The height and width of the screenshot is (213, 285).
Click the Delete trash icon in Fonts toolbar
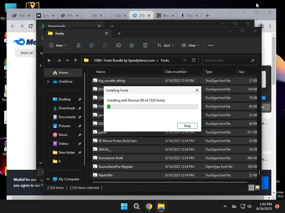click(145, 45)
